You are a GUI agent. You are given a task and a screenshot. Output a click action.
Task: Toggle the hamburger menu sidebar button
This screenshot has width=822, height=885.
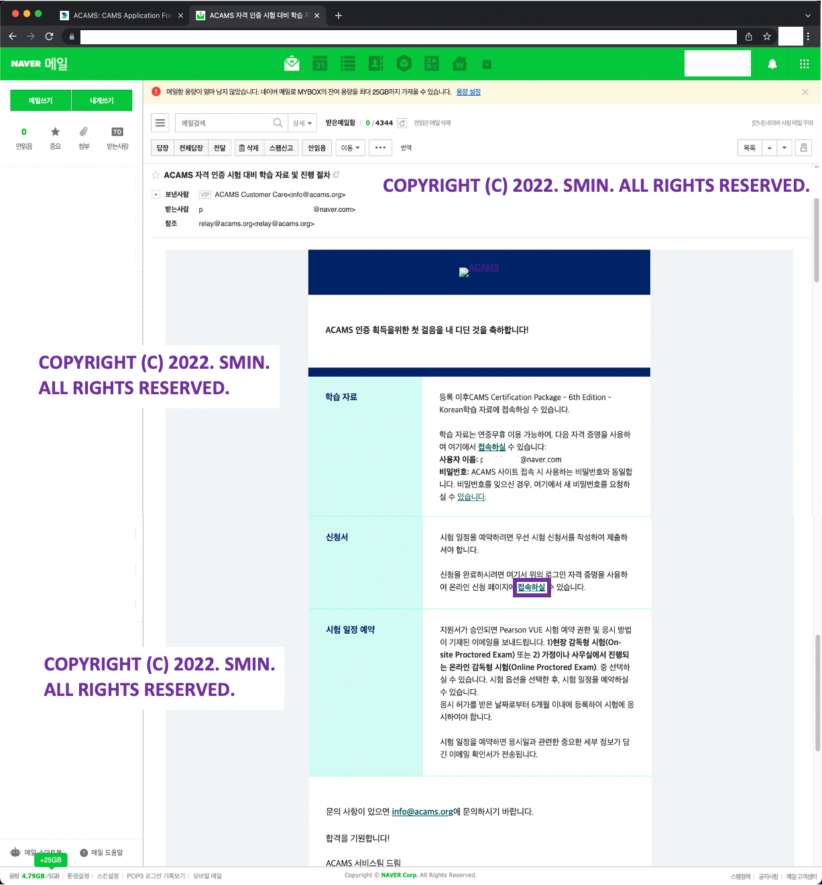[160, 123]
